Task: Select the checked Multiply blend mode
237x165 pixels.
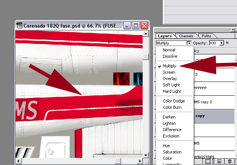Action: click(x=169, y=66)
